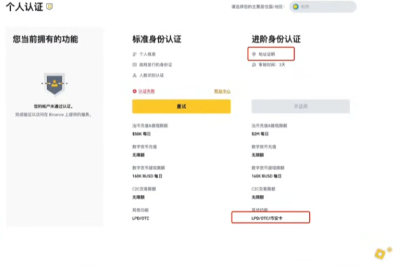Click the LPD/OTC other-features value

point(140,218)
